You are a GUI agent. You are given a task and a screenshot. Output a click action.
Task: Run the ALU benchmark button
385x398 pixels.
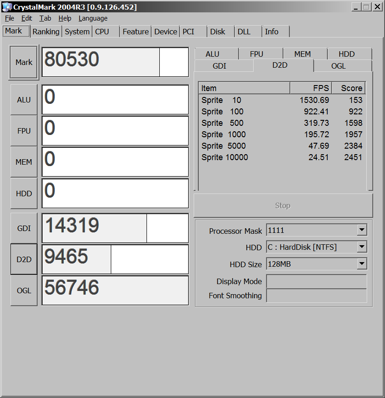click(24, 100)
